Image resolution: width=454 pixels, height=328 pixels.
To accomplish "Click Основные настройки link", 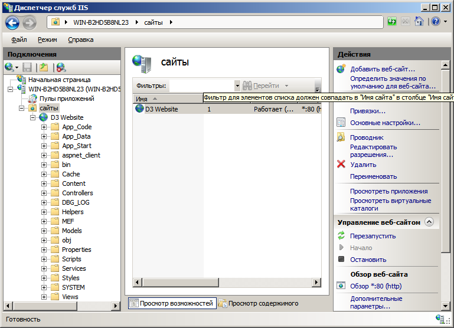I will point(385,123).
